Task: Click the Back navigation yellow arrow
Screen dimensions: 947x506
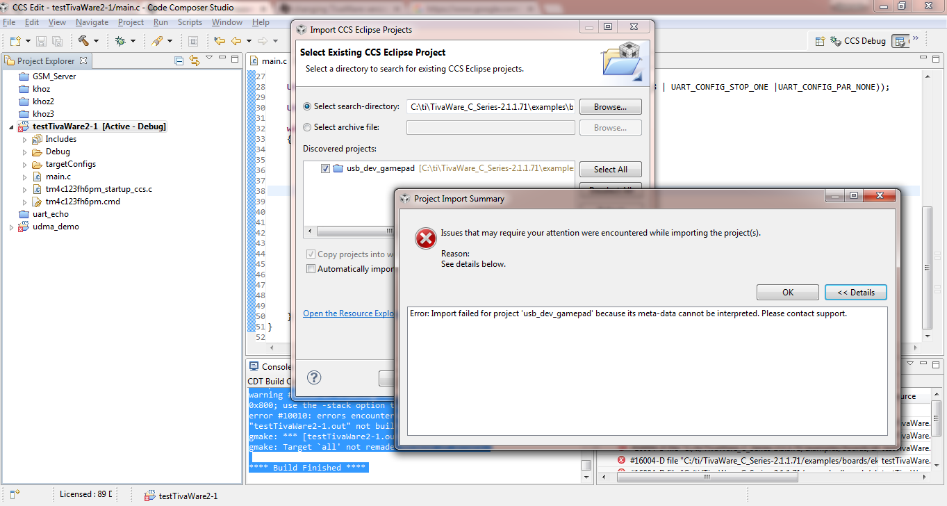Action: pos(236,41)
